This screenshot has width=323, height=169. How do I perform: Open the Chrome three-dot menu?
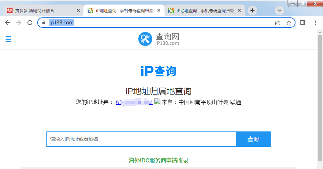pos(315,23)
